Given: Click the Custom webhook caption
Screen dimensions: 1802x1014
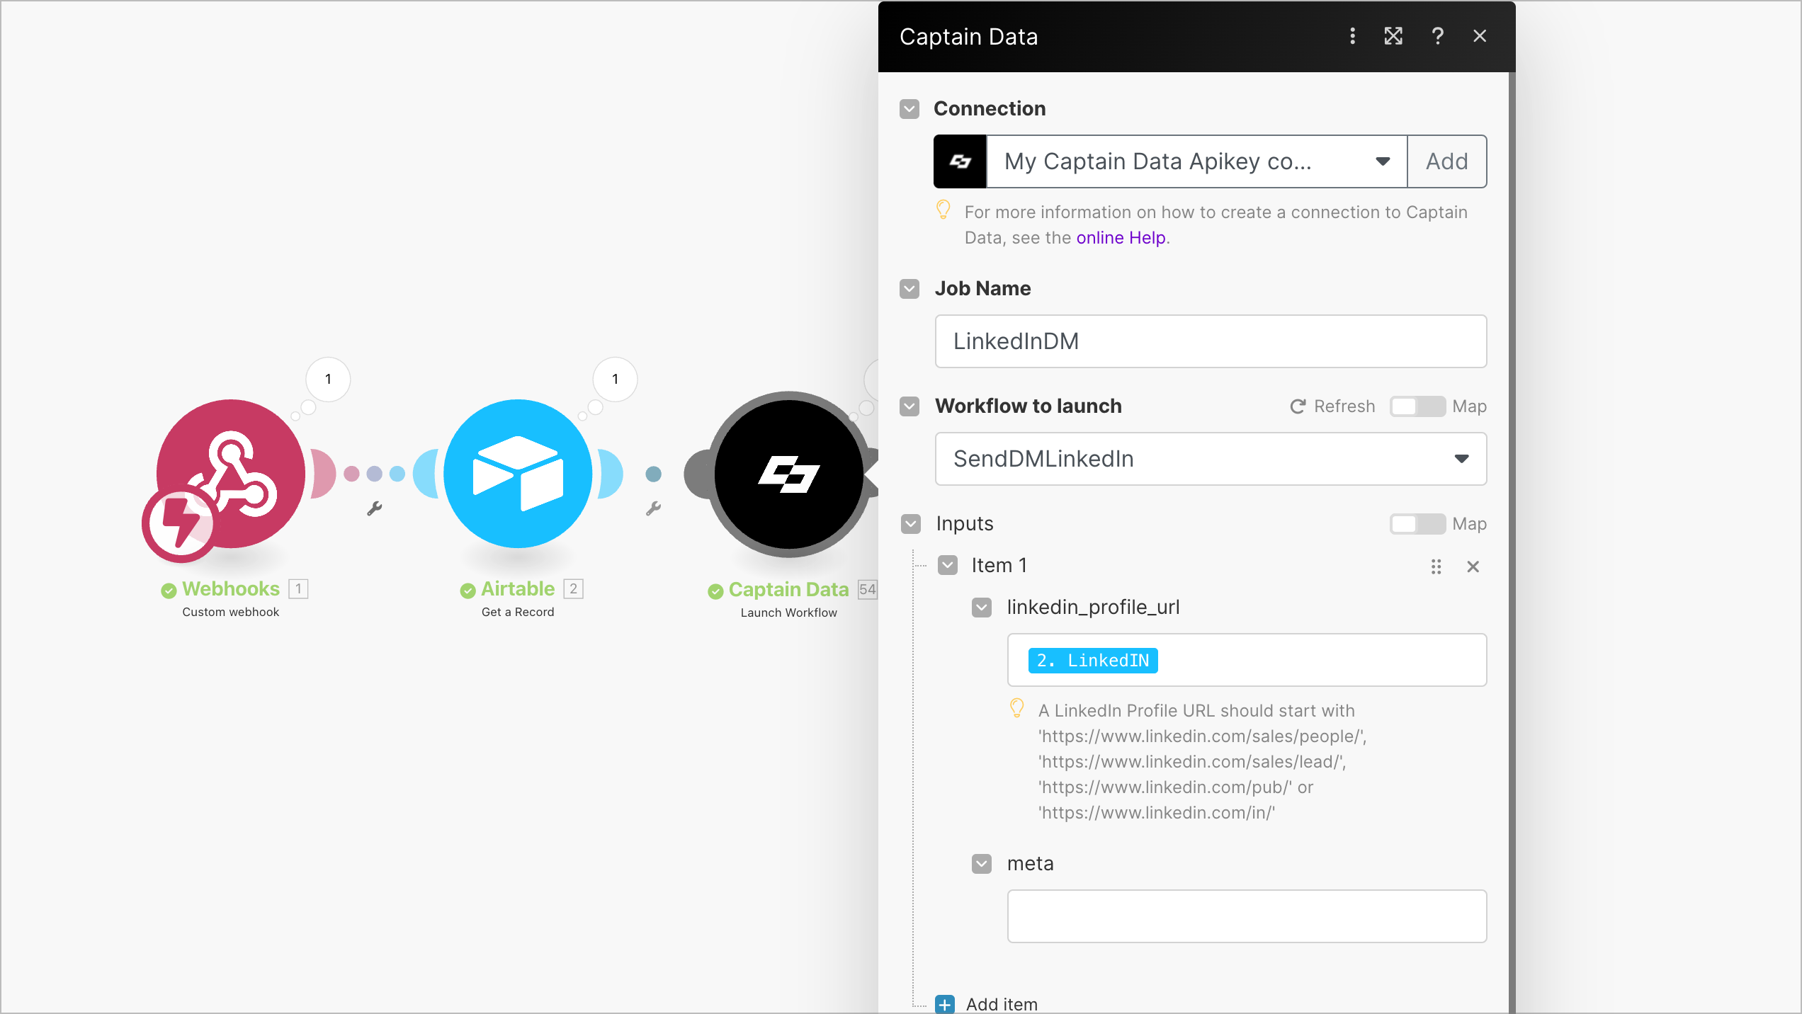Looking at the screenshot, I should (231, 612).
